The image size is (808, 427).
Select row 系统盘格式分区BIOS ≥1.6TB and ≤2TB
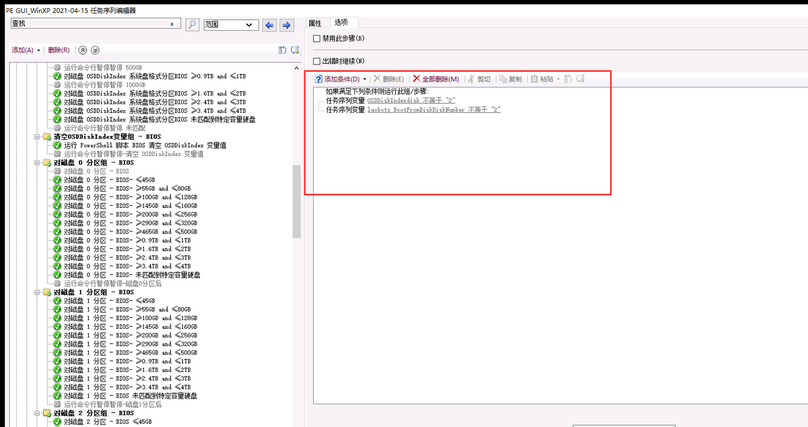155,93
